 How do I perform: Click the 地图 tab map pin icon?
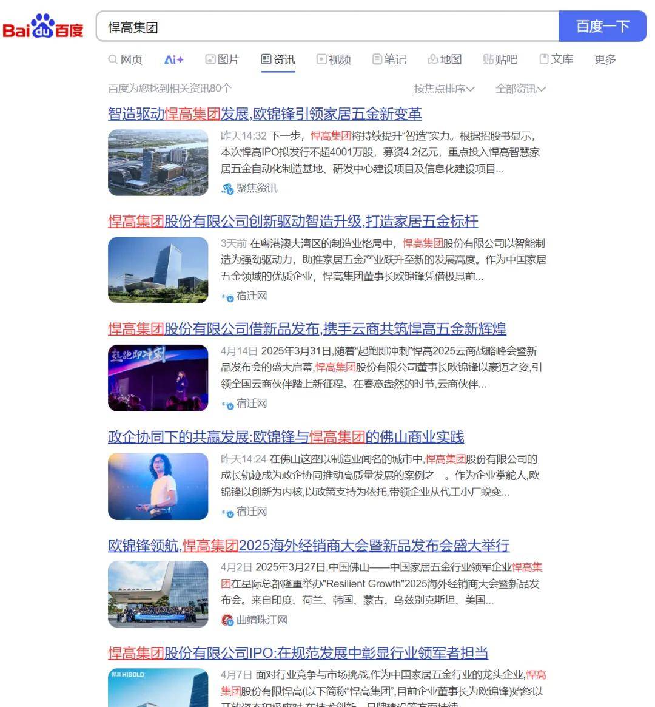pyautogui.click(x=432, y=59)
